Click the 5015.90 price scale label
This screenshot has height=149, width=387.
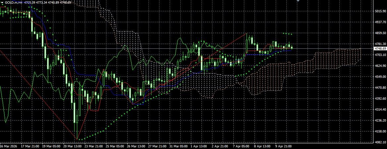coord(380,11)
